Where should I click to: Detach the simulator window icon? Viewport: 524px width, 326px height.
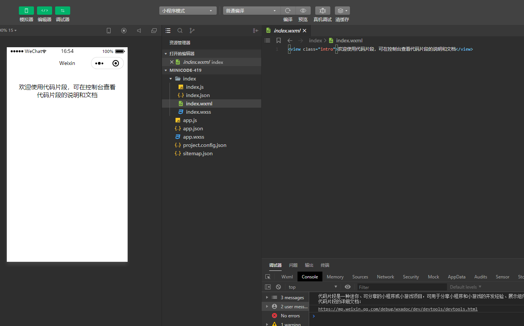pos(154,31)
